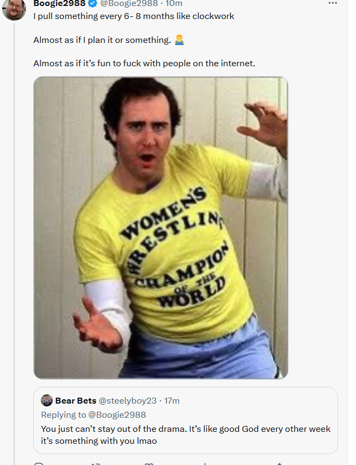
Task: Open the tweet's more options menu
Action: pos(333,3)
